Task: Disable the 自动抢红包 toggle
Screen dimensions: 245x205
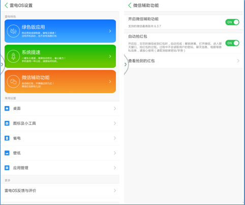Action: (232, 43)
